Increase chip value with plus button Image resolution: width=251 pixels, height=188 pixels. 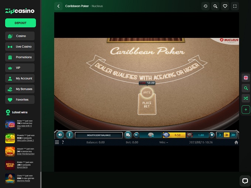point(212,135)
